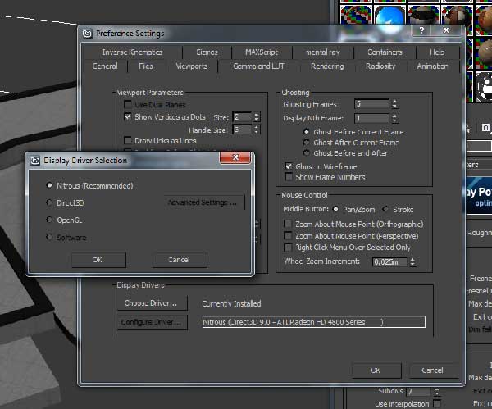The width and height of the screenshot is (492, 409).
Task: Click the Handle size spinner arrows
Action: click(x=257, y=130)
